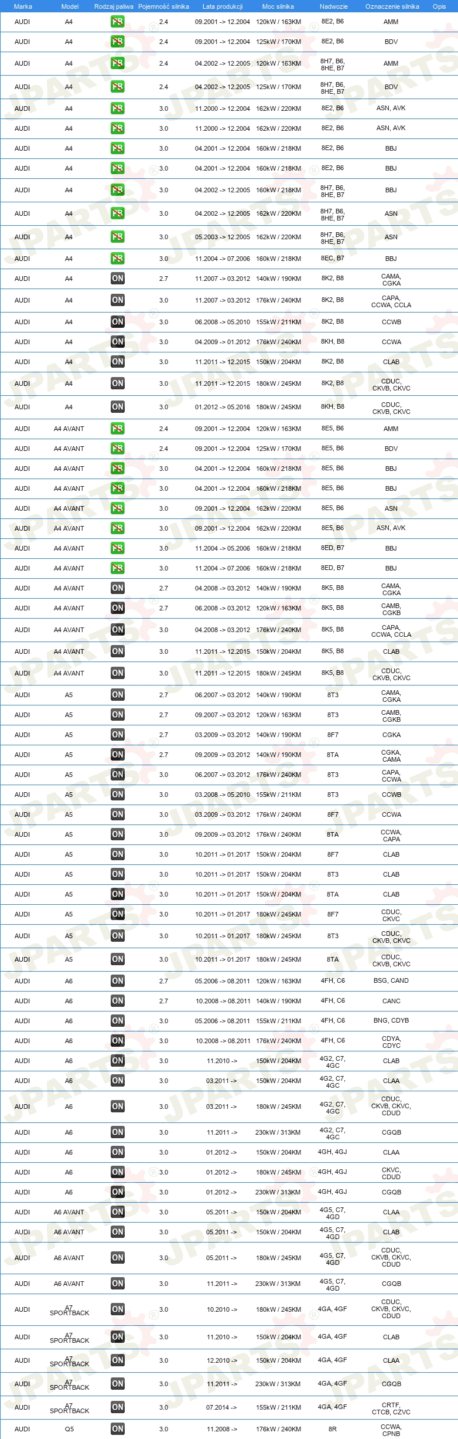Image resolution: width=458 pixels, height=1439 pixels.
Task: Click power '155kW / 211KM' in A7 Sportback row
Action: click(x=278, y=1407)
